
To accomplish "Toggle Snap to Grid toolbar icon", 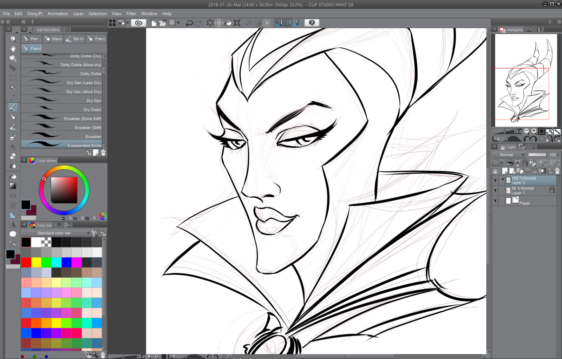I will pyautogui.click(x=297, y=23).
